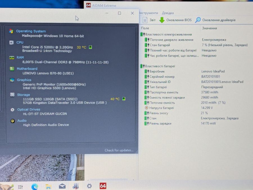Click taskbar icon between Mail and Settings
Viewport: 253px width, 190px height.
coord(76,186)
